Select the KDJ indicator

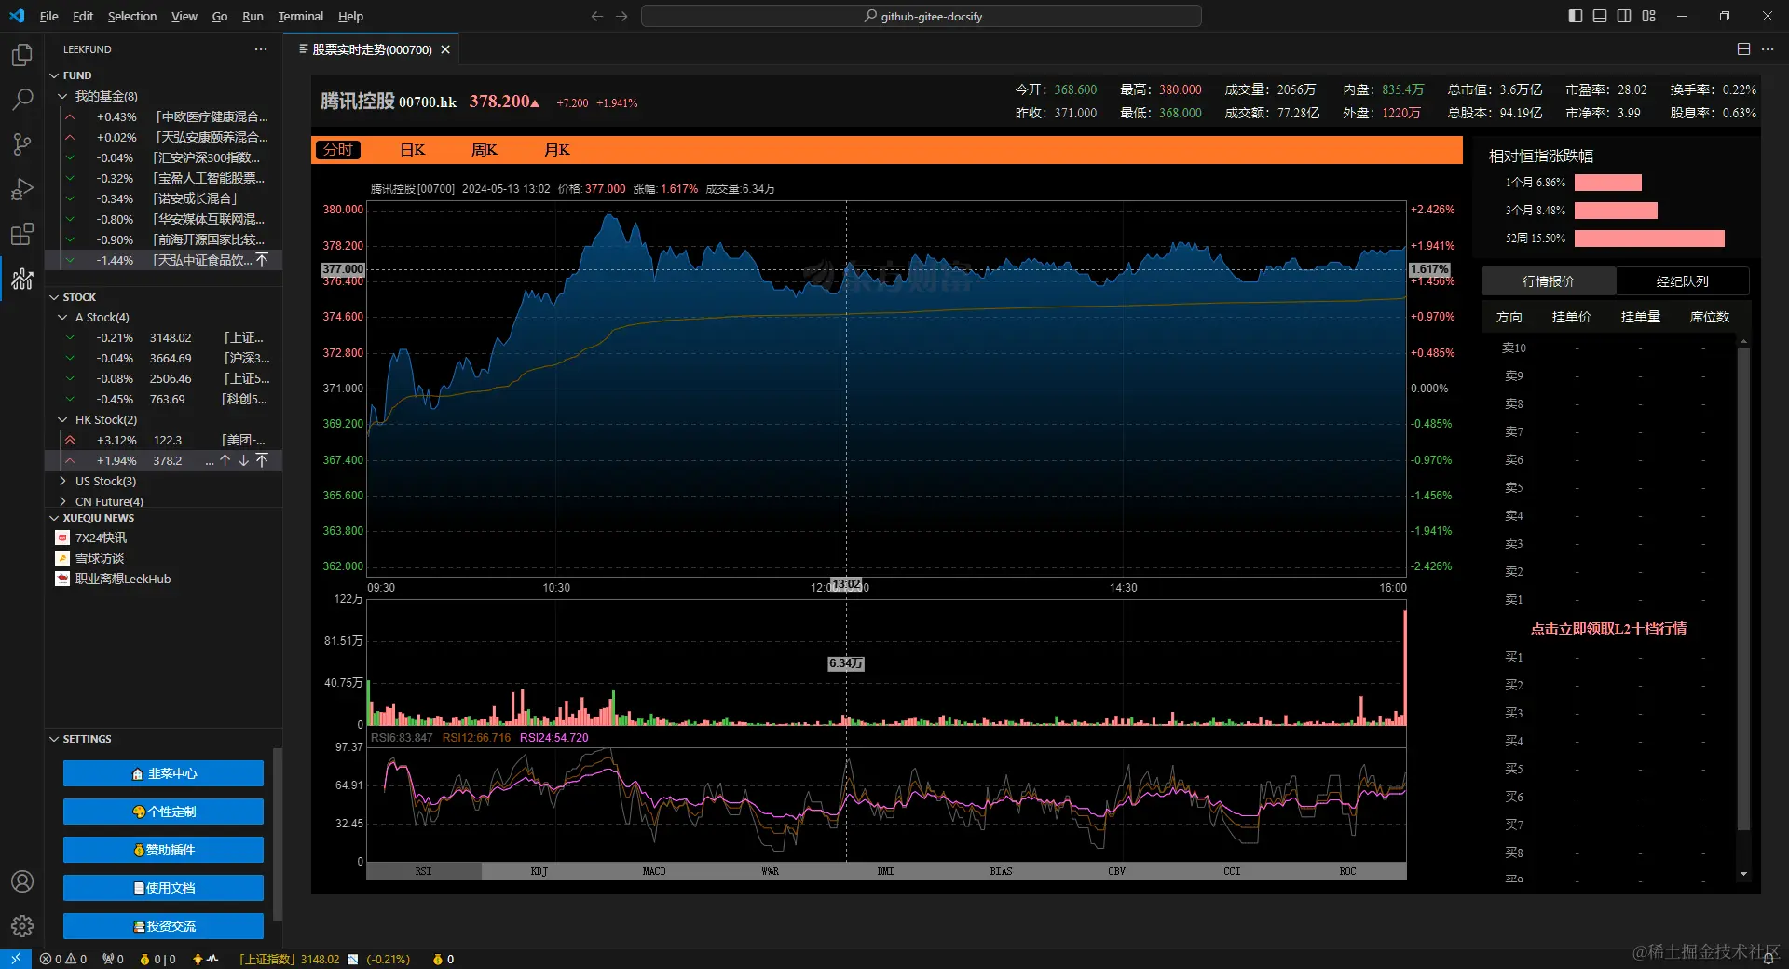coord(539,871)
